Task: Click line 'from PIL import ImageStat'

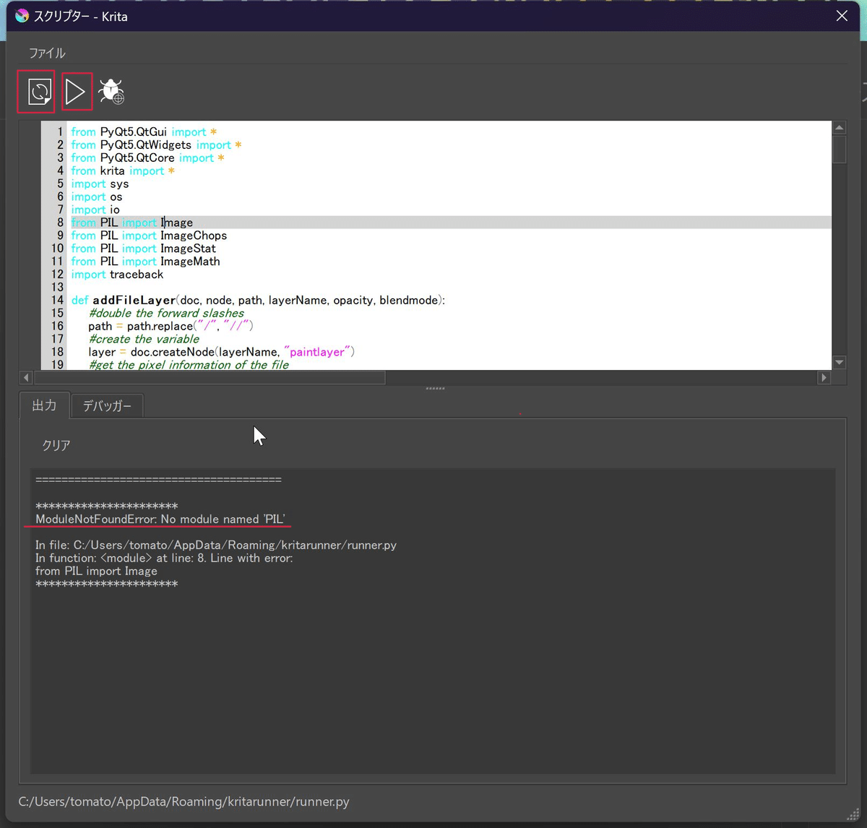Action: point(143,249)
